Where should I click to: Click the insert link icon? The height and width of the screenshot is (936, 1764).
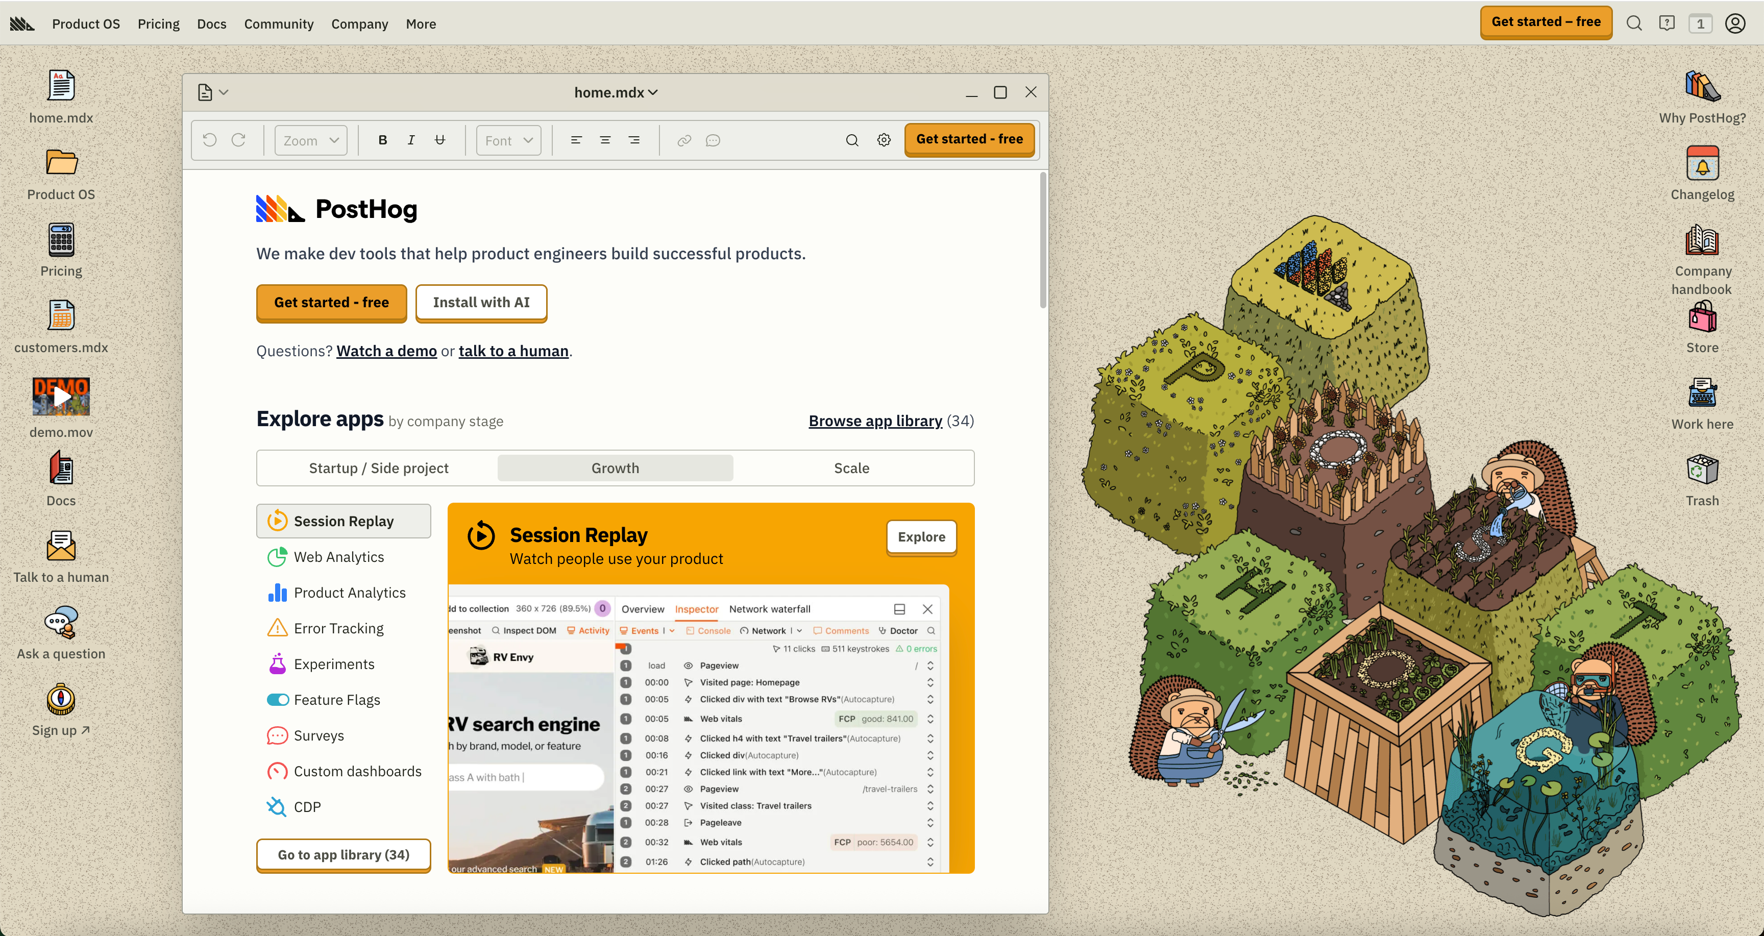tap(683, 140)
